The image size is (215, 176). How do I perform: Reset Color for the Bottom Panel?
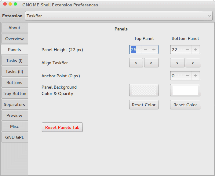(x=185, y=105)
